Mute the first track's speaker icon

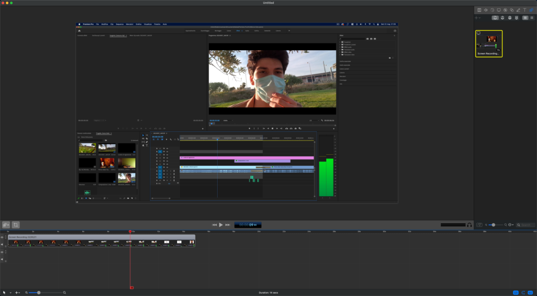click(x=2, y=244)
